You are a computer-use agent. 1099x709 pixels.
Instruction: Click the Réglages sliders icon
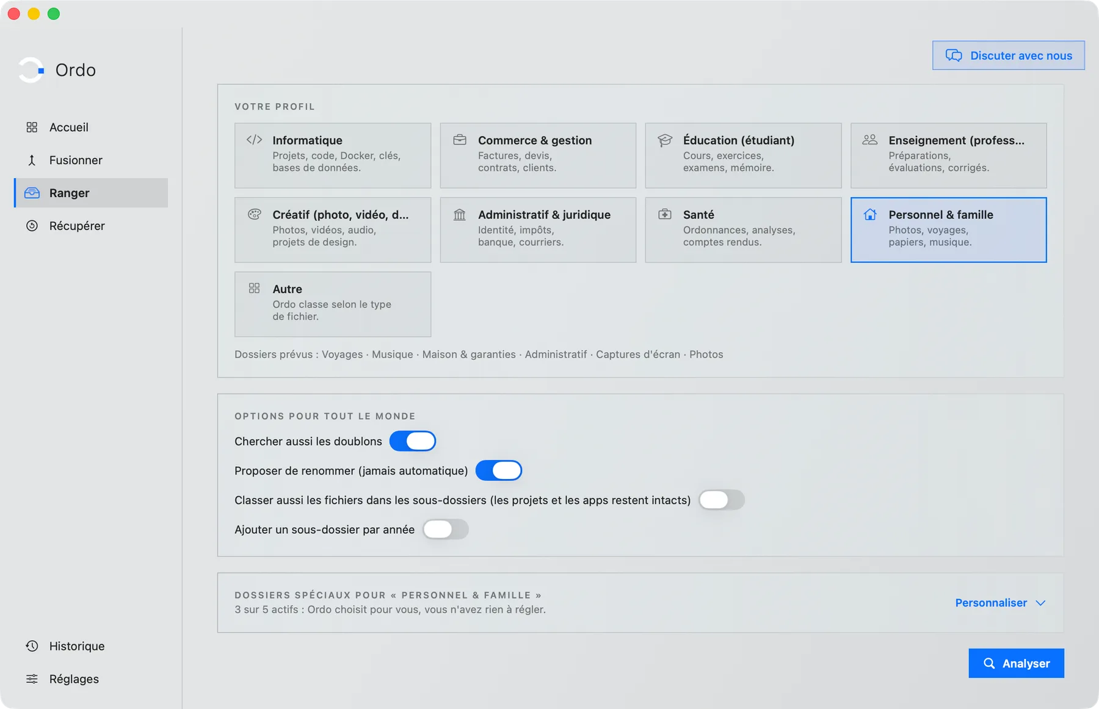click(32, 679)
